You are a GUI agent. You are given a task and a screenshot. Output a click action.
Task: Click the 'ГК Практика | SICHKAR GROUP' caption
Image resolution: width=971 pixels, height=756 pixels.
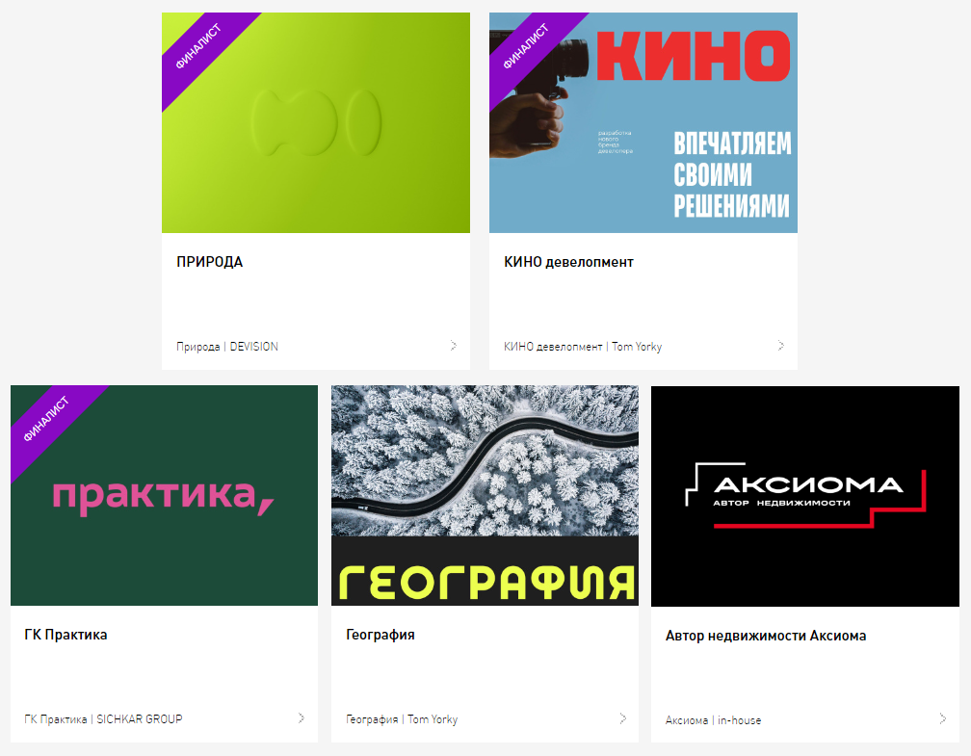tap(103, 719)
